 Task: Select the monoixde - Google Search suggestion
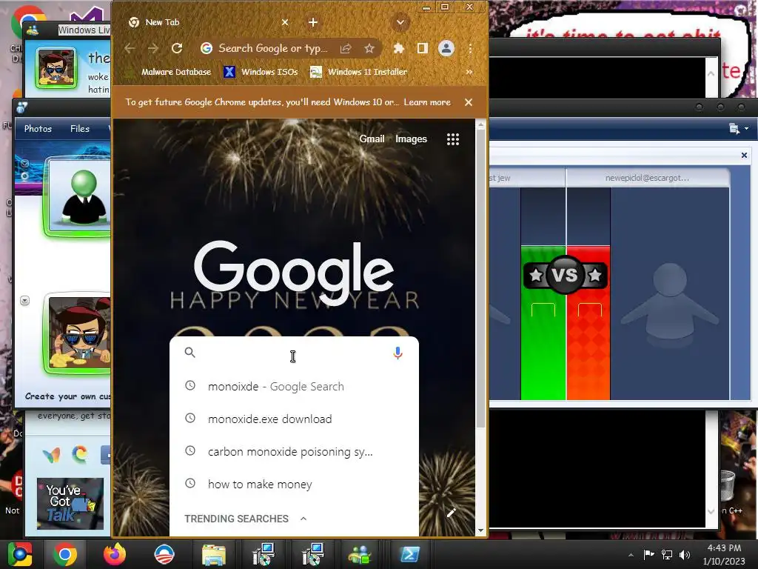pos(294,387)
